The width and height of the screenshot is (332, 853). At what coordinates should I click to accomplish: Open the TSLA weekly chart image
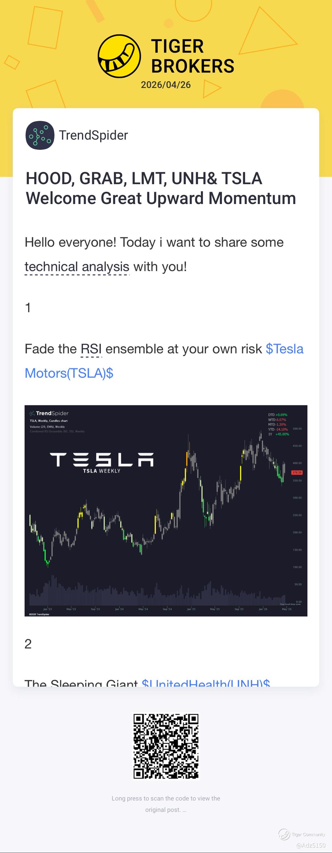click(x=166, y=510)
